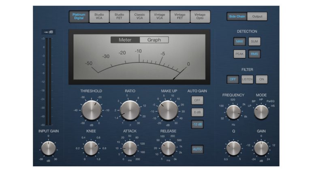Click the filter Frequency knob
The image size is (312, 172).
[234, 113]
